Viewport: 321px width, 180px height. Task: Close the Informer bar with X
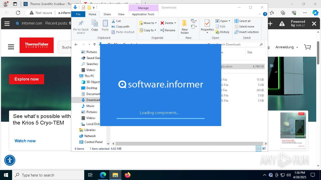click(x=314, y=23)
